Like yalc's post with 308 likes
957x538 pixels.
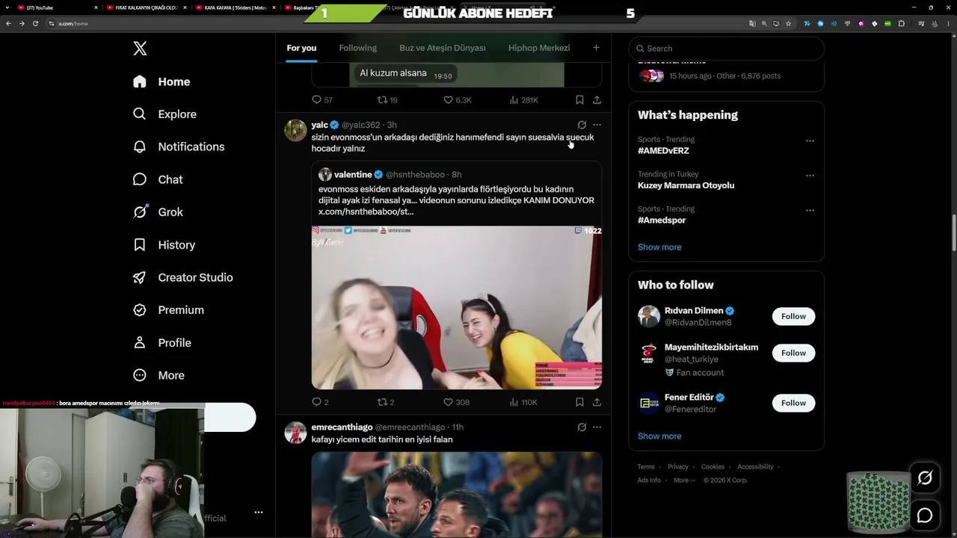tap(456, 402)
